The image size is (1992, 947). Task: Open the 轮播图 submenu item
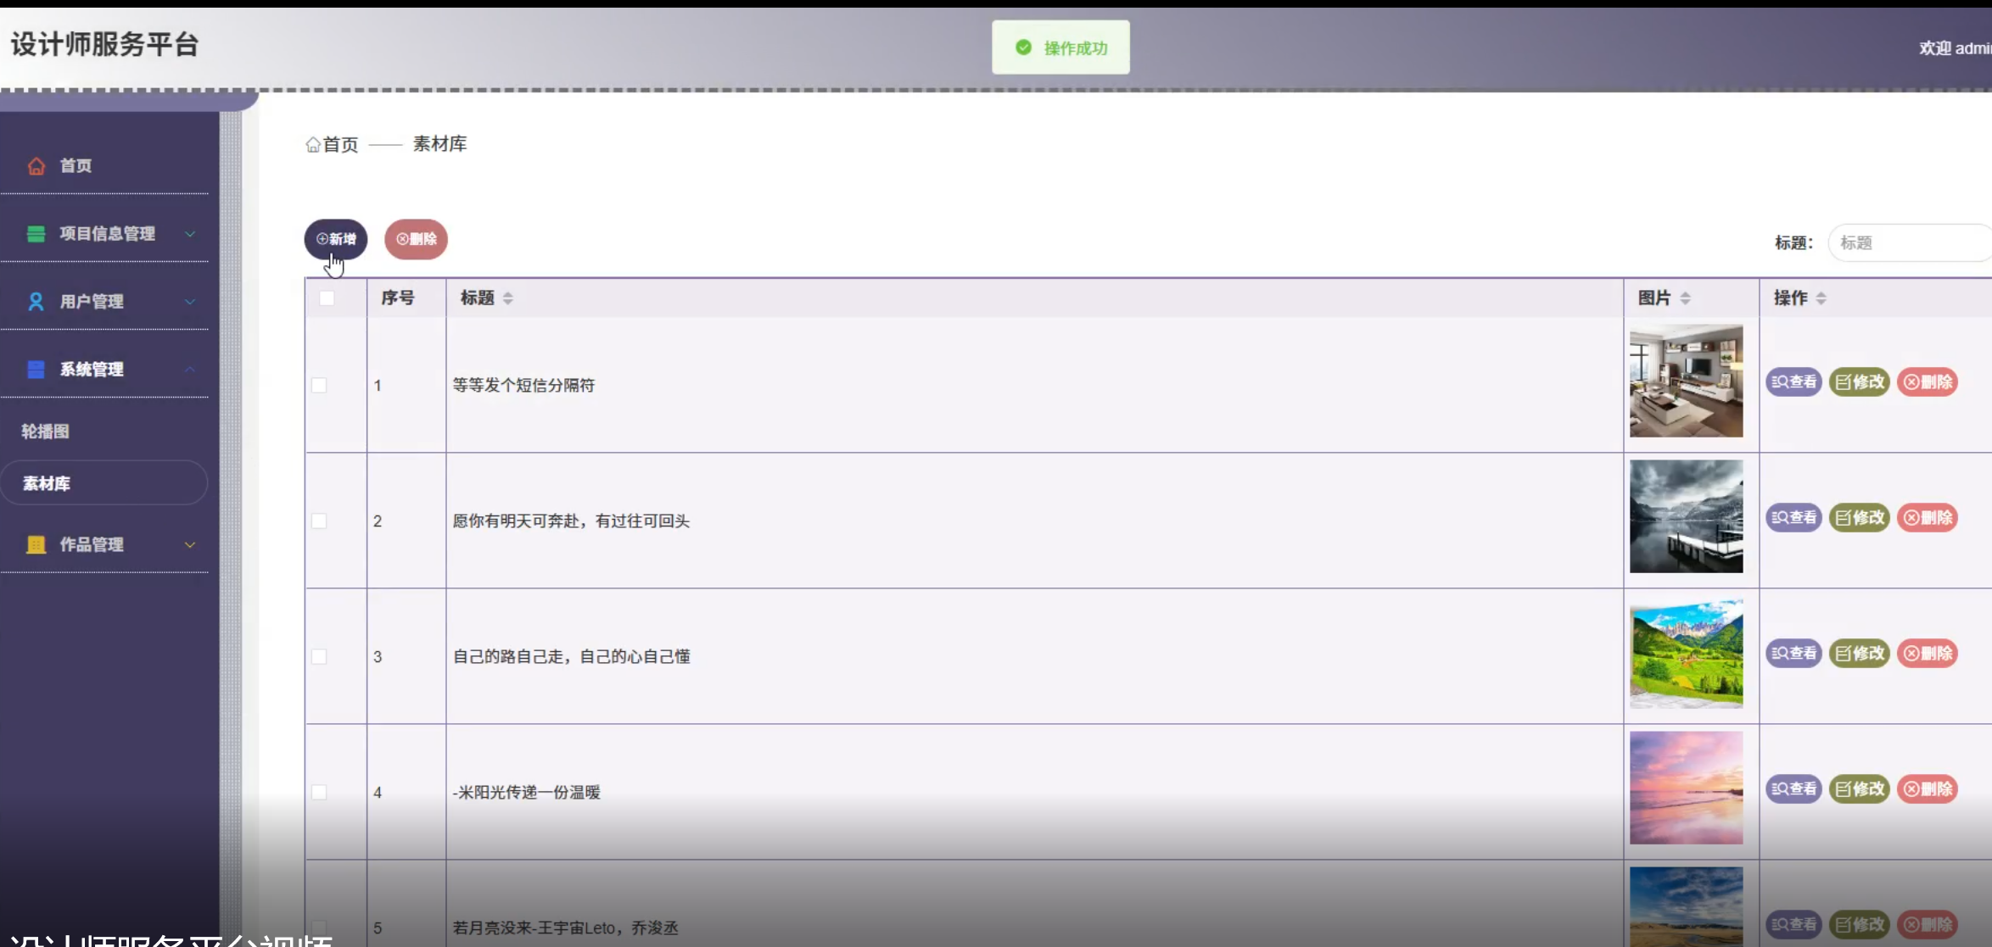[46, 432]
